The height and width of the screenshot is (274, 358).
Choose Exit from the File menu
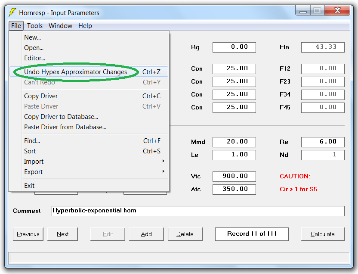89,185
